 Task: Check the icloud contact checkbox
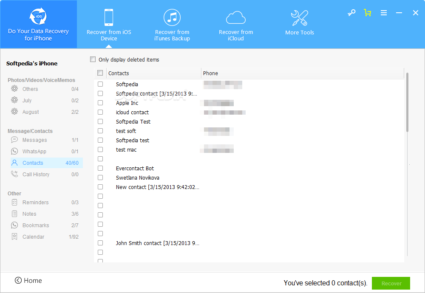click(100, 112)
